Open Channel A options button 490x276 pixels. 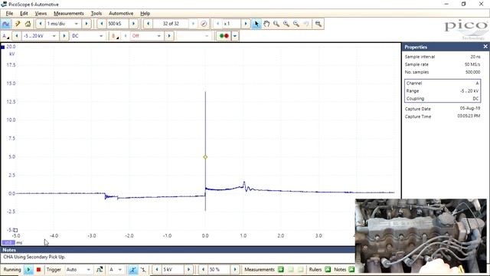[x=5, y=36]
